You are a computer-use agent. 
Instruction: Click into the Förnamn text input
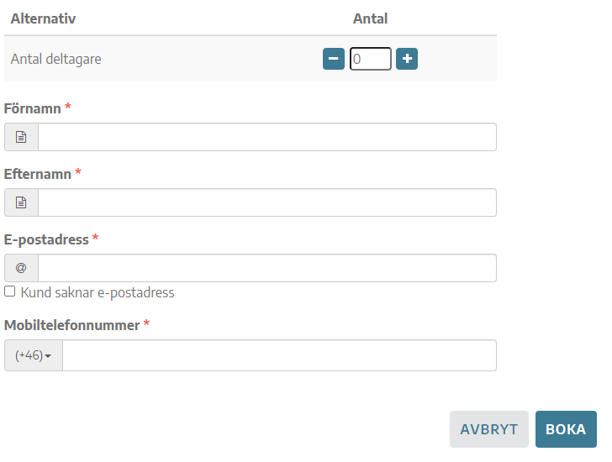coord(267,137)
